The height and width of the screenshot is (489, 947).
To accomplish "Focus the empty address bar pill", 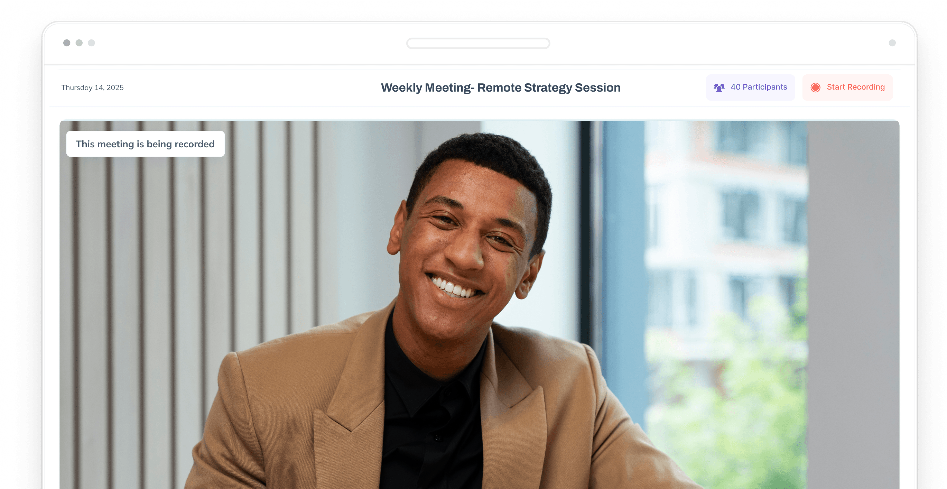I will click(x=478, y=43).
